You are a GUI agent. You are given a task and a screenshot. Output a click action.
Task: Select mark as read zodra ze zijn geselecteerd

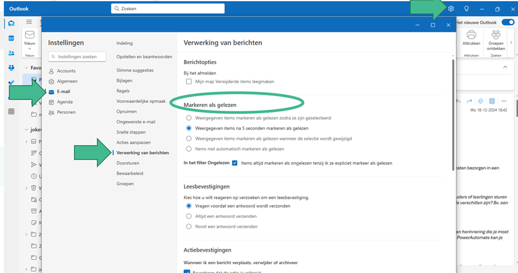(x=189, y=118)
